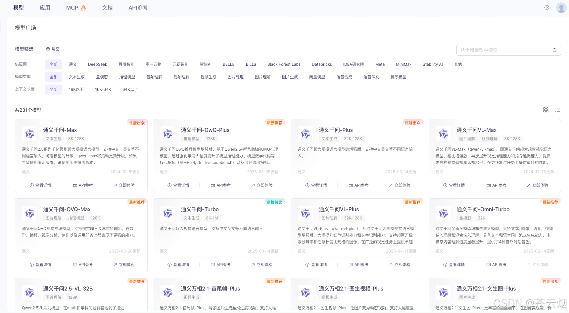Image resolution: width=569 pixels, height=313 pixels.
Task: Click the 通义千问-Max model logo
Action: (30, 134)
